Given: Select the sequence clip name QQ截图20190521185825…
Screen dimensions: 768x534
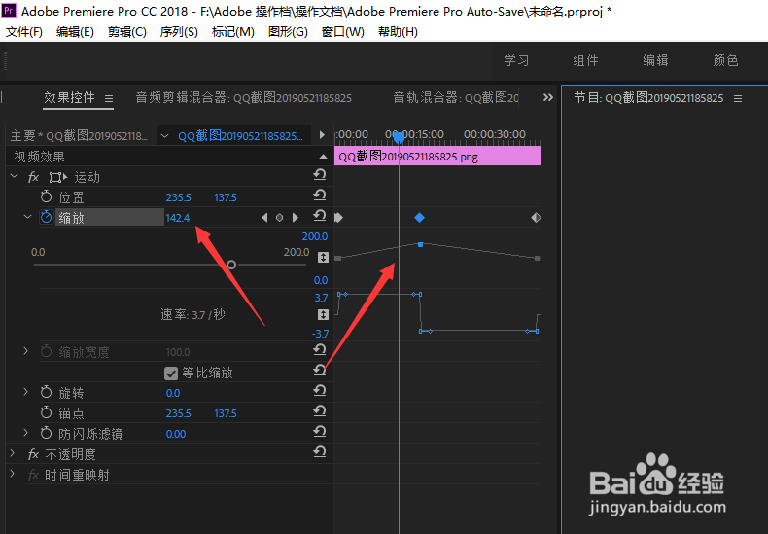Looking at the screenshot, I should (240, 136).
